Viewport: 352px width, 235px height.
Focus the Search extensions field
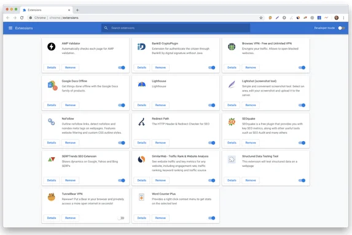click(x=176, y=28)
